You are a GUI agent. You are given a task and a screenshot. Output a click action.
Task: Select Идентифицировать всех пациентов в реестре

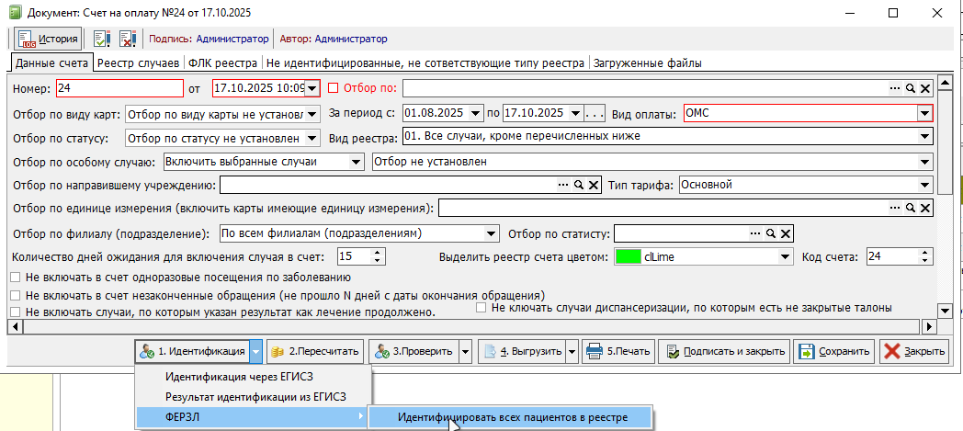point(512,417)
